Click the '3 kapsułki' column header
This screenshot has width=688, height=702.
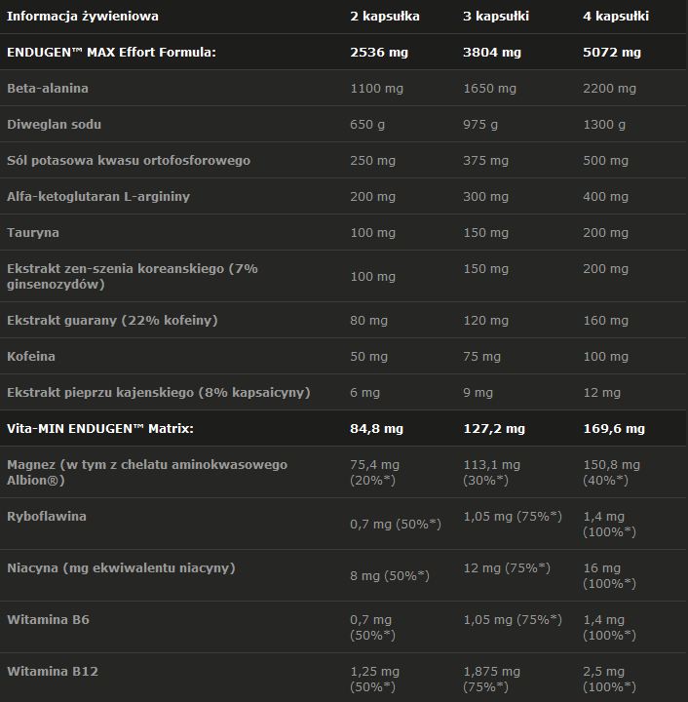pos(496,17)
